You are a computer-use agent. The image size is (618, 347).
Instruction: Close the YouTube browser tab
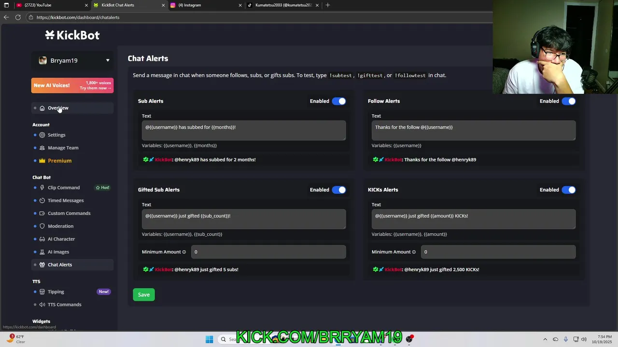(86, 5)
